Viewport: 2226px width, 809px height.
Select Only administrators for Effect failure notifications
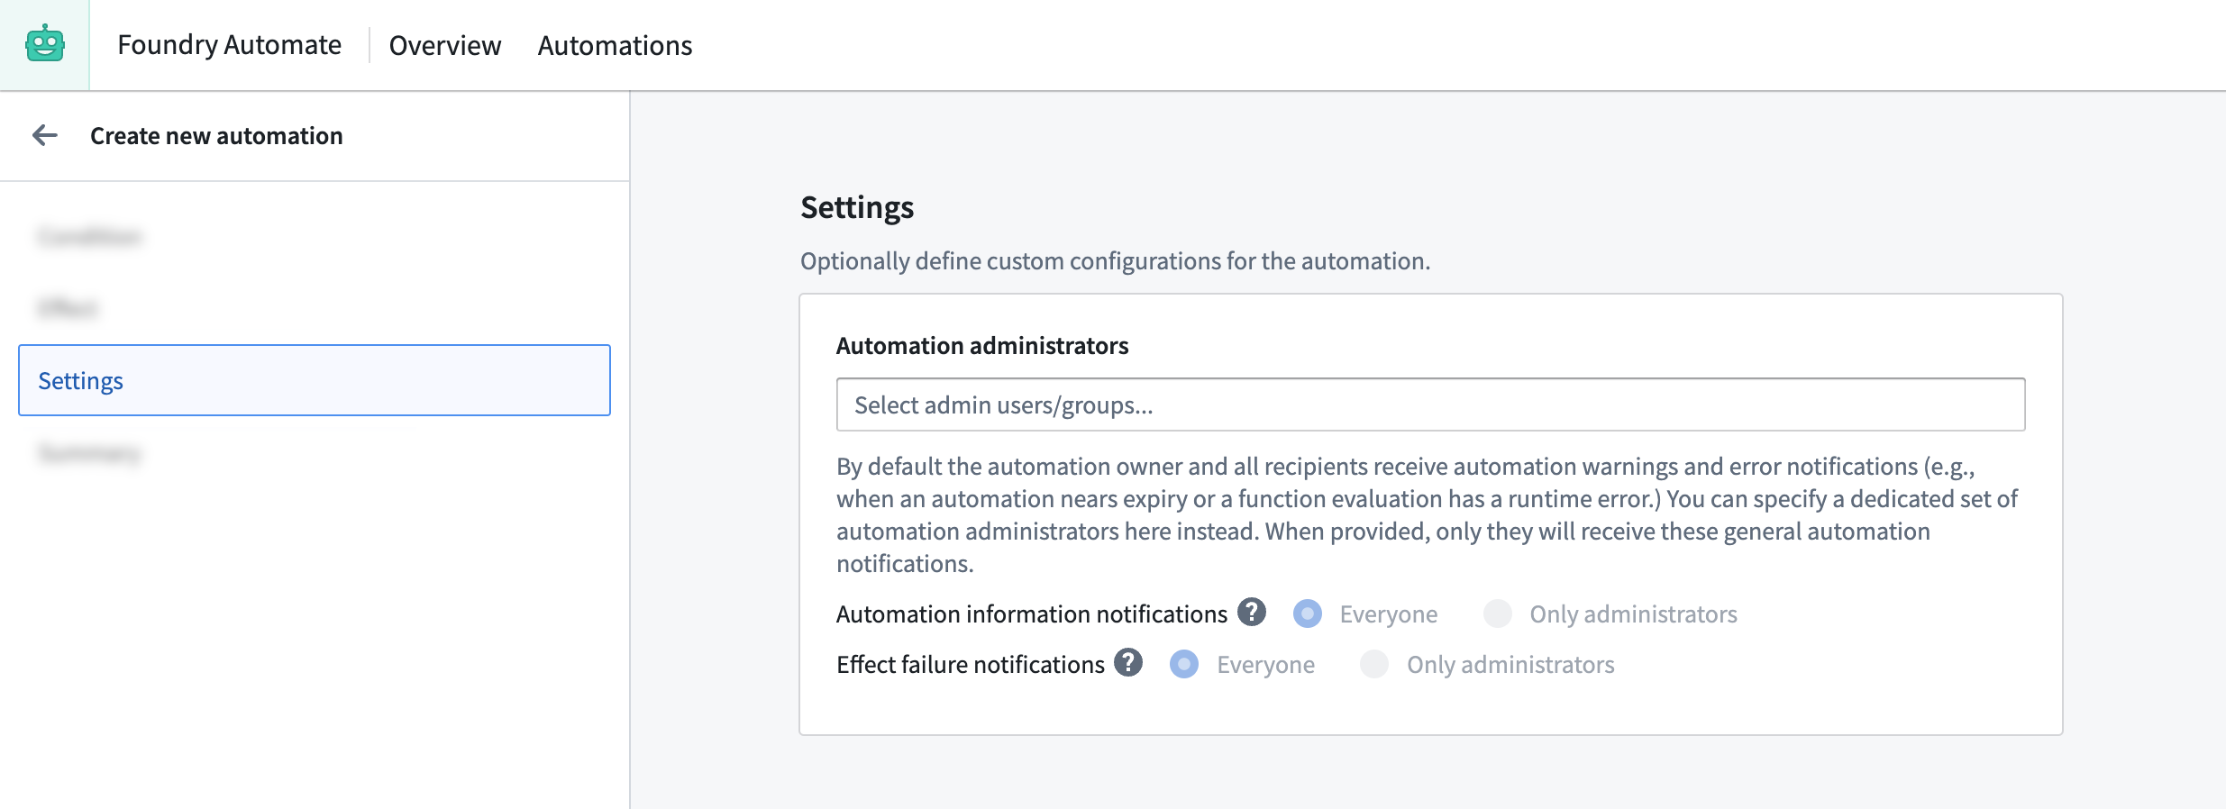(x=1374, y=664)
